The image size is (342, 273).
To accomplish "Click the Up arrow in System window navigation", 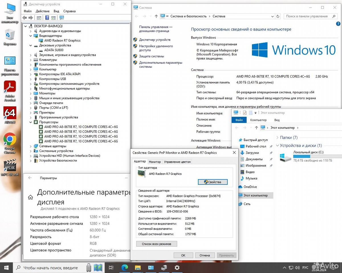I will click(156, 16).
